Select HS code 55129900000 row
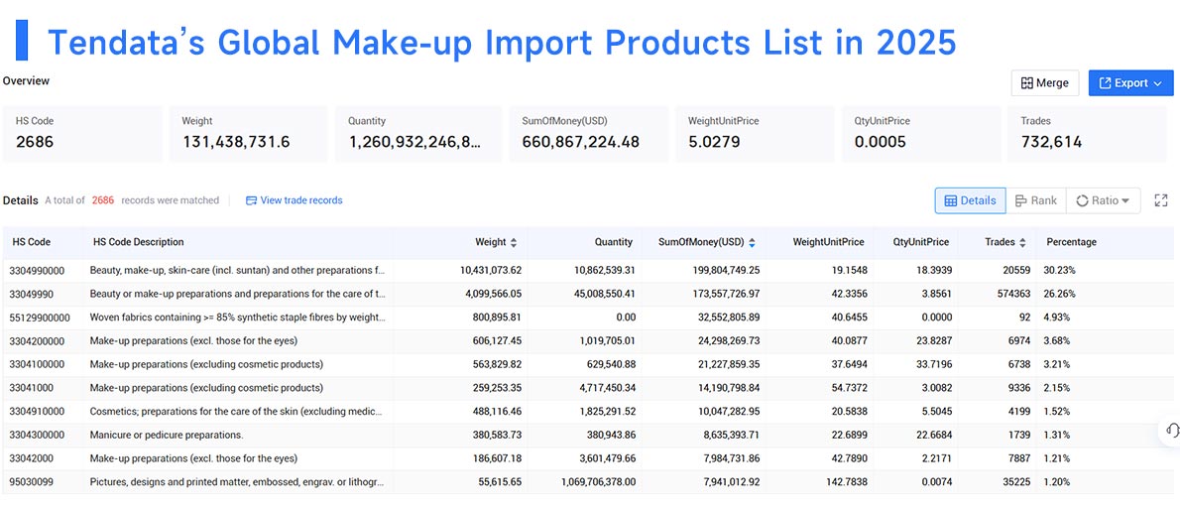 click(x=588, y=318)
